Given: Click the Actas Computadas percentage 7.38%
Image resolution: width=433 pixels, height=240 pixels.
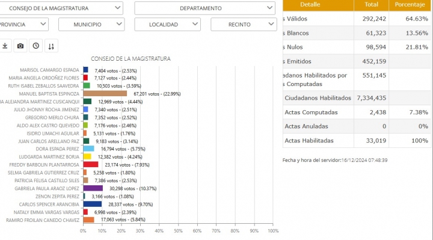Looking at the screenshot, I should tap(419, 112).
